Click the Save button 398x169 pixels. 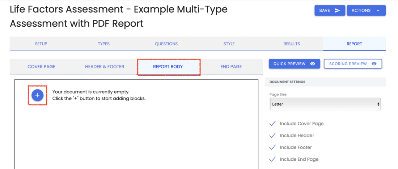(x=330, y=10)
